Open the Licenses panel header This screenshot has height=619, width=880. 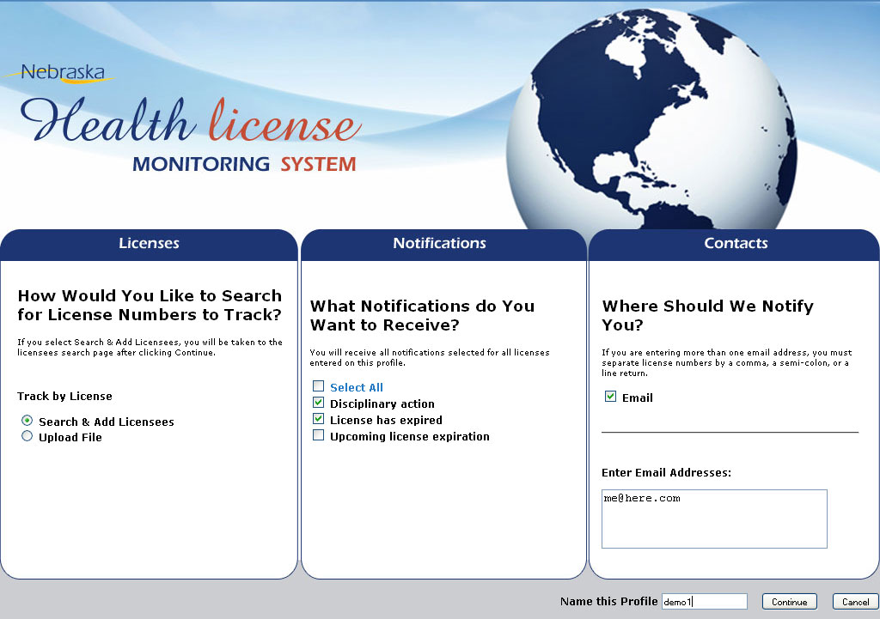click(149, 244)
